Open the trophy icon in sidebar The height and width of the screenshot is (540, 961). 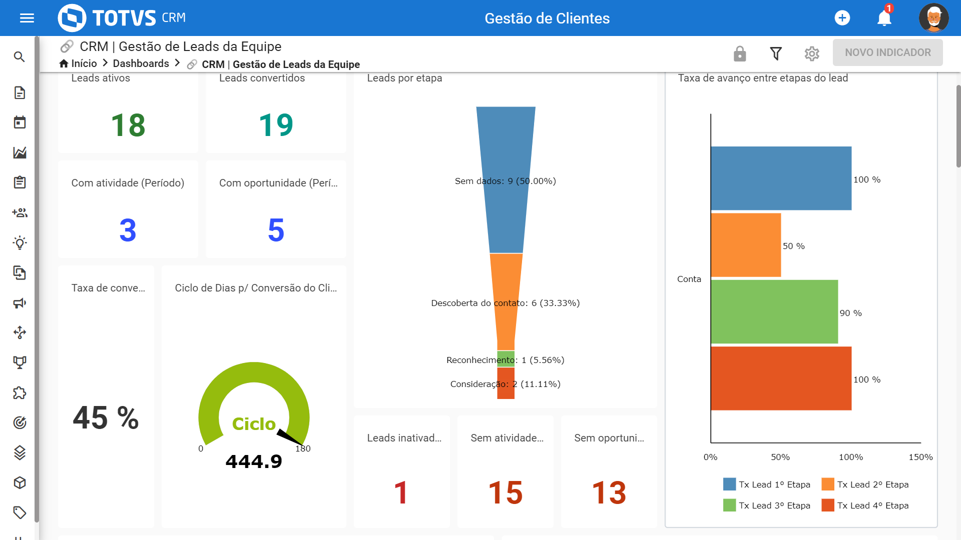pos(20,362)
